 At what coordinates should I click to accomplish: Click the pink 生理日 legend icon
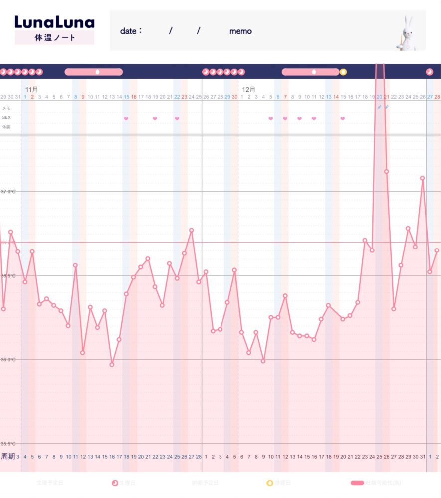115,483
